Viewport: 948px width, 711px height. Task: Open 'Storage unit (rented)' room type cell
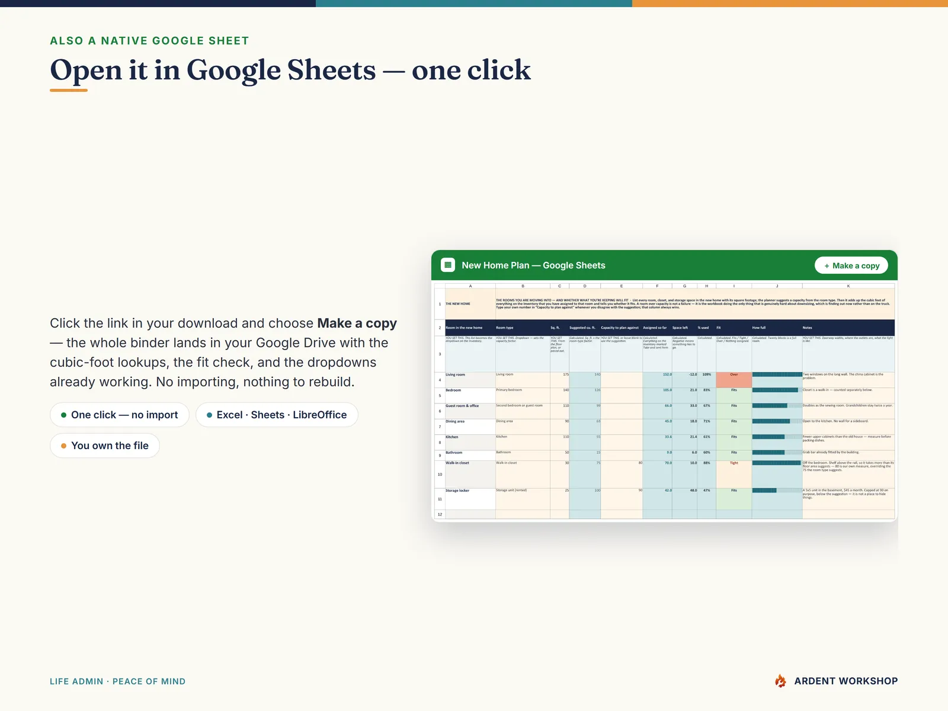pos(523,499)
